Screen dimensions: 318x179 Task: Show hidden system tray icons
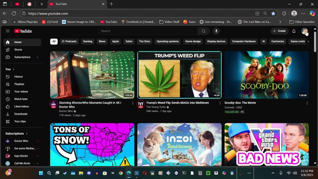pyautogui.click(x=273, y=173)
